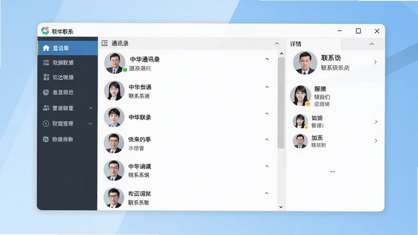Click the scrollbar up arrow in contact list
The image size is (418, 235).
tap(281, 54)
